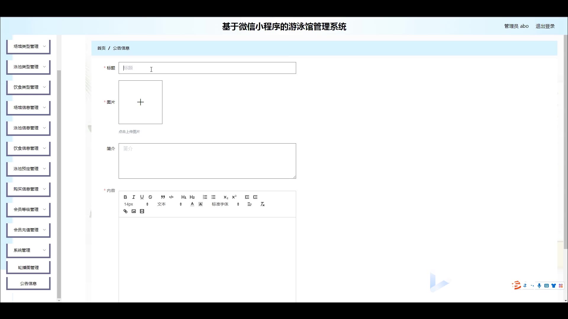Open the 文本 paragraph format dropdown
This screenshot has width=568, height=319.
pyautogui.click(x=170, y=204)
